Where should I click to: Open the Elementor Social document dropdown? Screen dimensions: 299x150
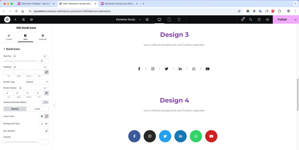tap(128, 20)
